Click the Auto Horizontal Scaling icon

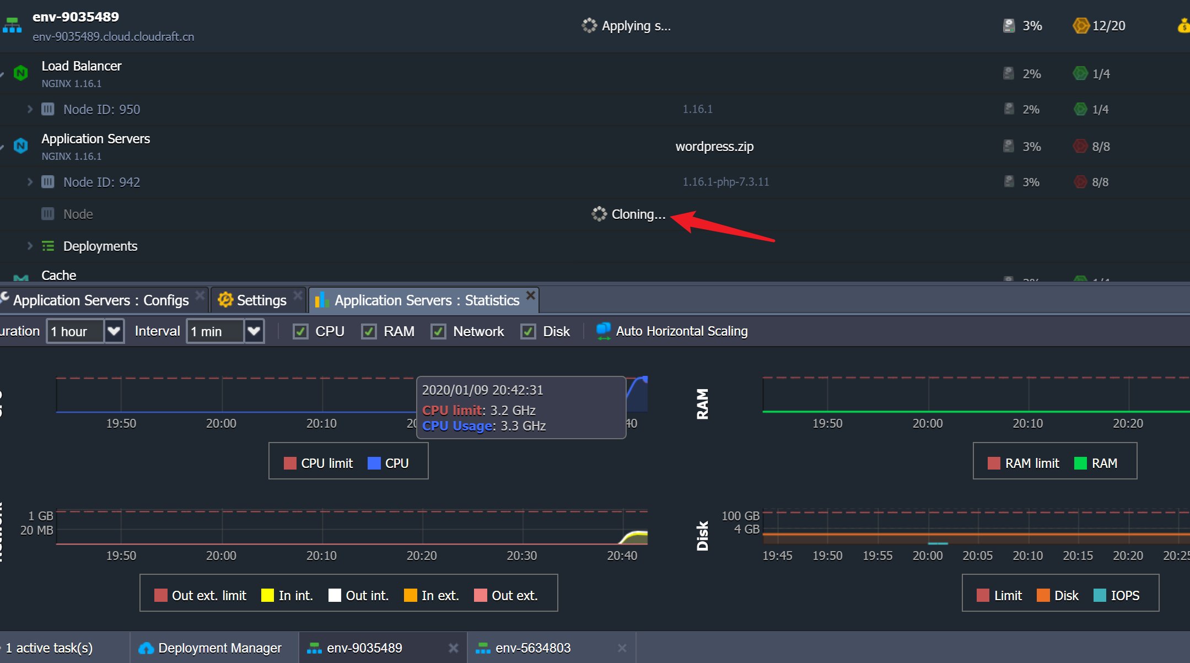[x=604, y=331]
